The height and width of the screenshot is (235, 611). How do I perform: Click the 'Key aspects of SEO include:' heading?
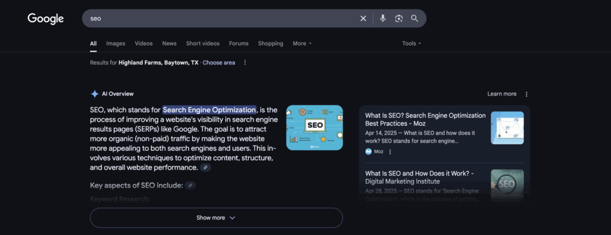click(137, 185)
